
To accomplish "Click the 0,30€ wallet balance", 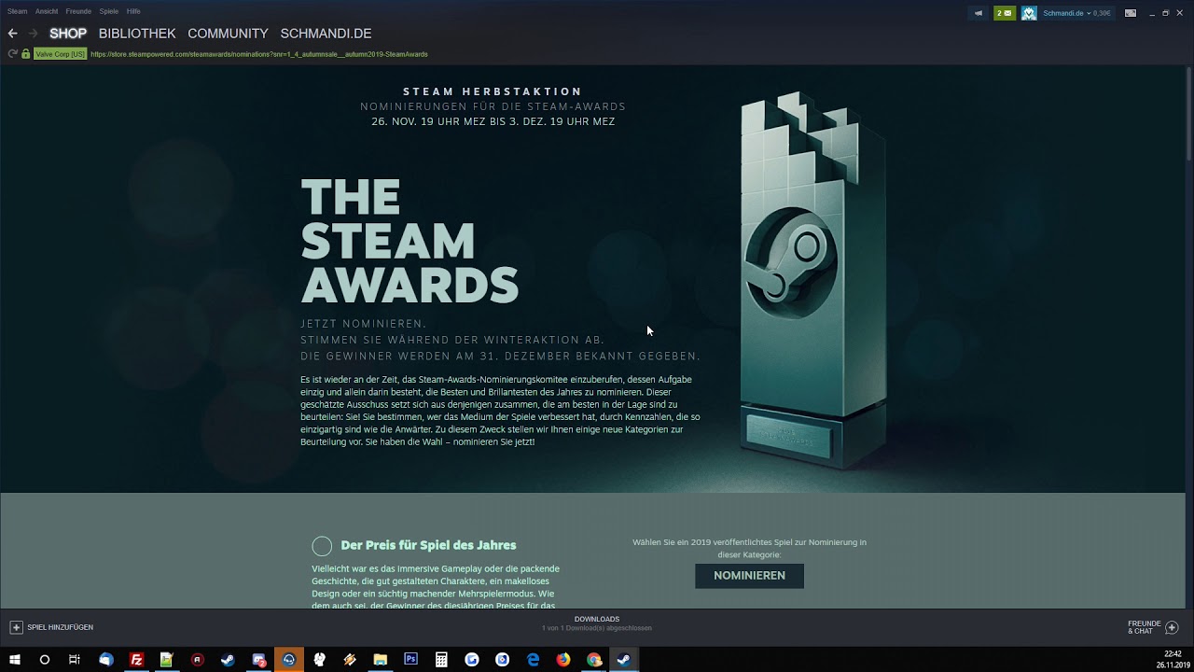I will click(x=1102, y=13).
